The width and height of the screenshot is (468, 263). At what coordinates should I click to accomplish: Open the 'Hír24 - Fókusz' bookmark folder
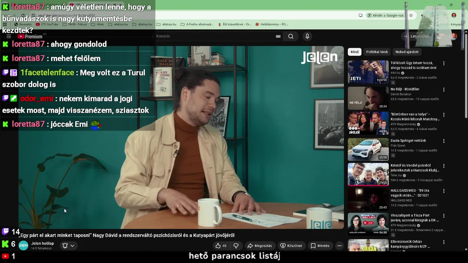[75, 24]
